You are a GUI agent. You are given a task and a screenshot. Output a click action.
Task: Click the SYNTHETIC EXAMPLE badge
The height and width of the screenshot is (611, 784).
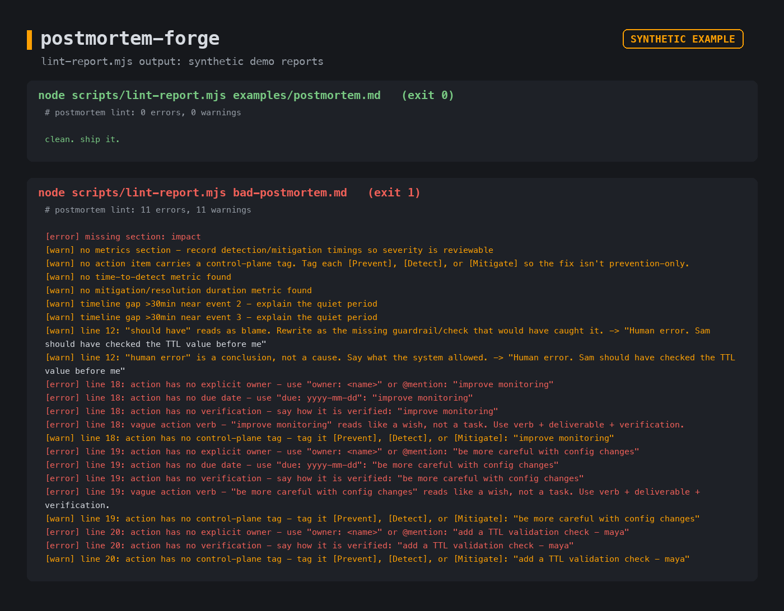(683, 39)
